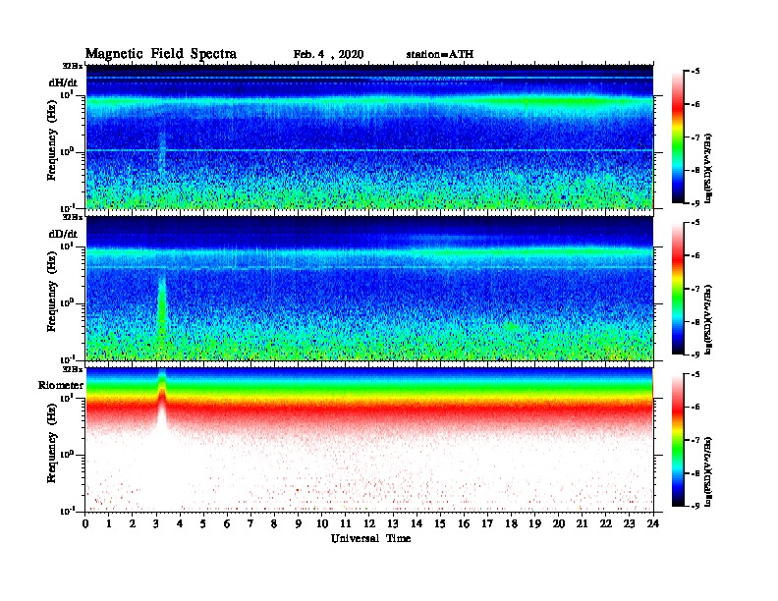Click hour "14" on the Universal Time axis

pos(417,523)
